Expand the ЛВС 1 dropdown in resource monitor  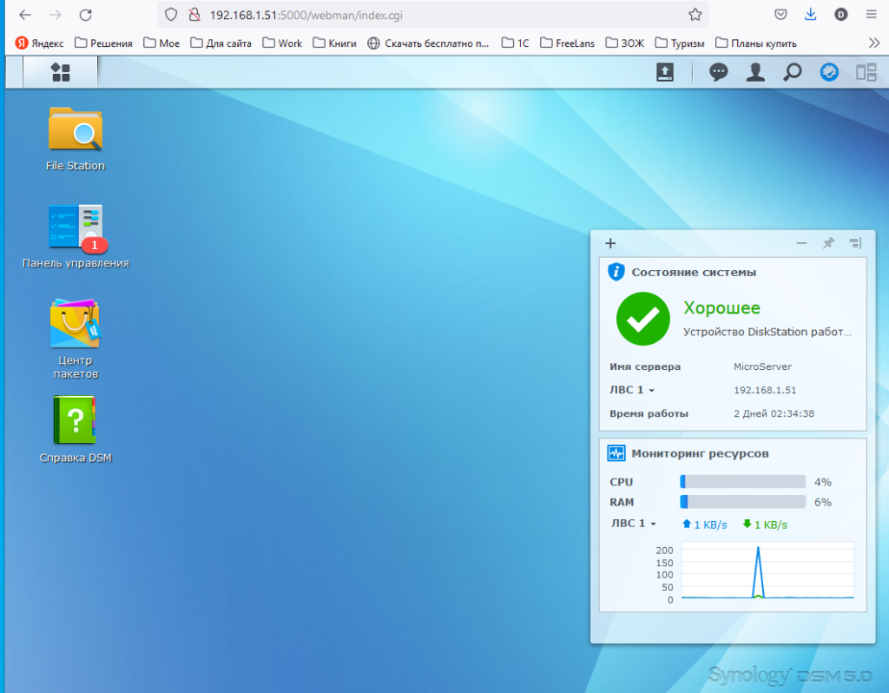[x=633, y=524]
